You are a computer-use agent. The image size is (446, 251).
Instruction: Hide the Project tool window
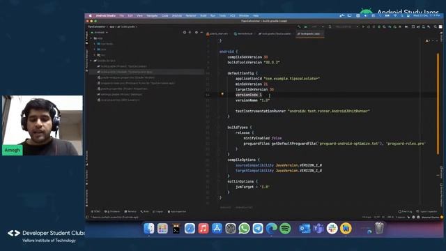pyautogui.click(x=201, y=33)
